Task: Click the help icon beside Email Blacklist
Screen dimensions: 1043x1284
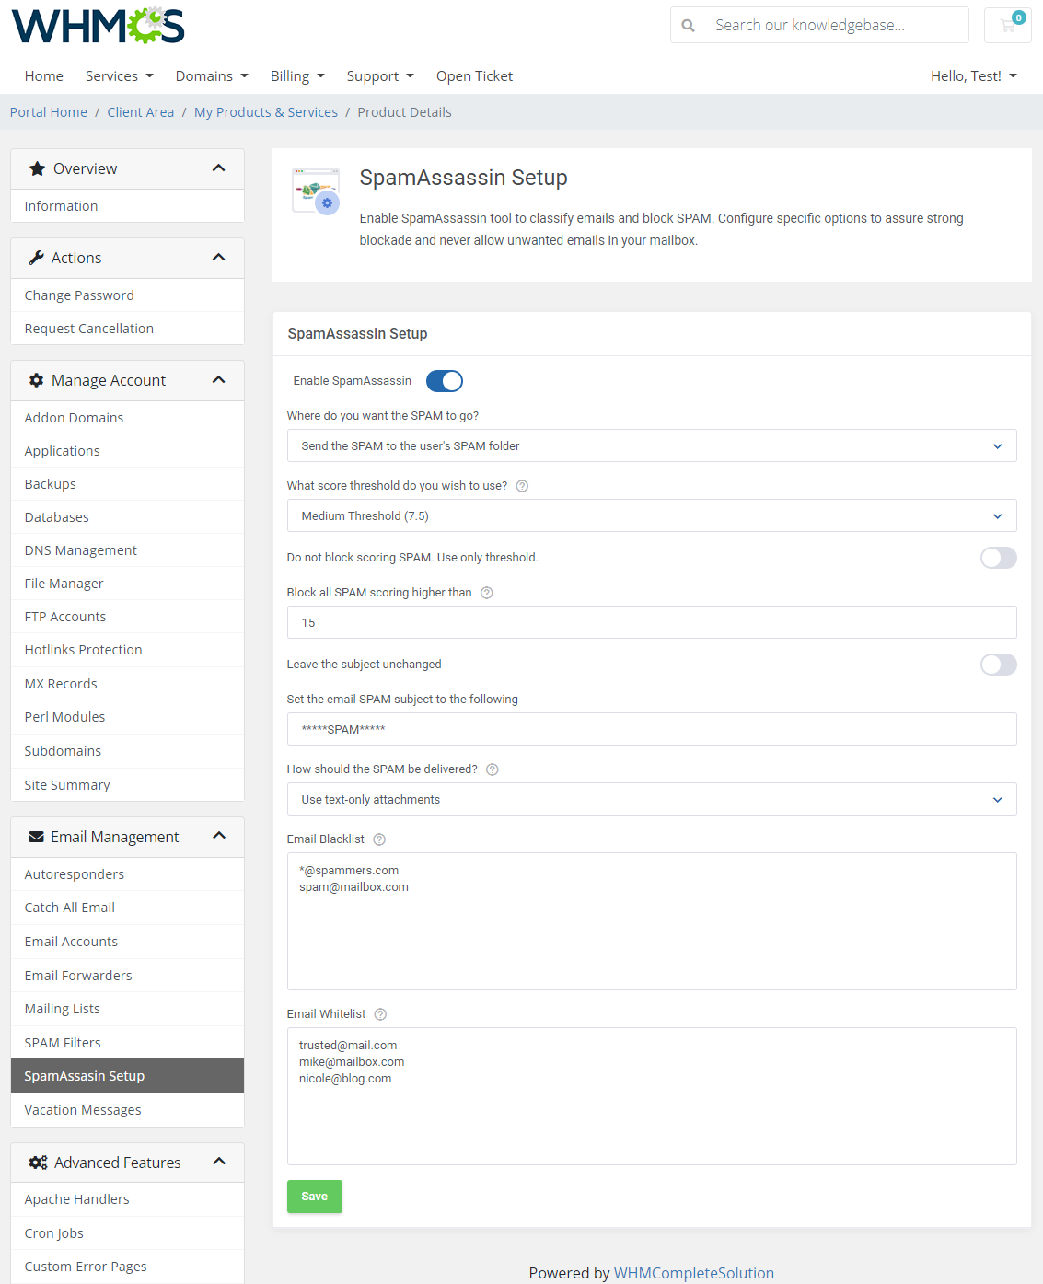Action: (x=378, y=839)
